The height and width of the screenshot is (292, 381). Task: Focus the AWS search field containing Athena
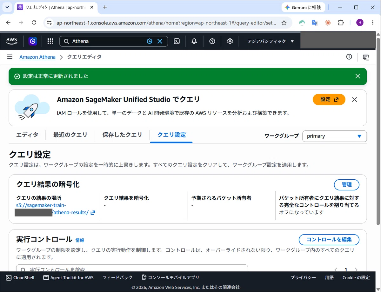coord(114,41)
